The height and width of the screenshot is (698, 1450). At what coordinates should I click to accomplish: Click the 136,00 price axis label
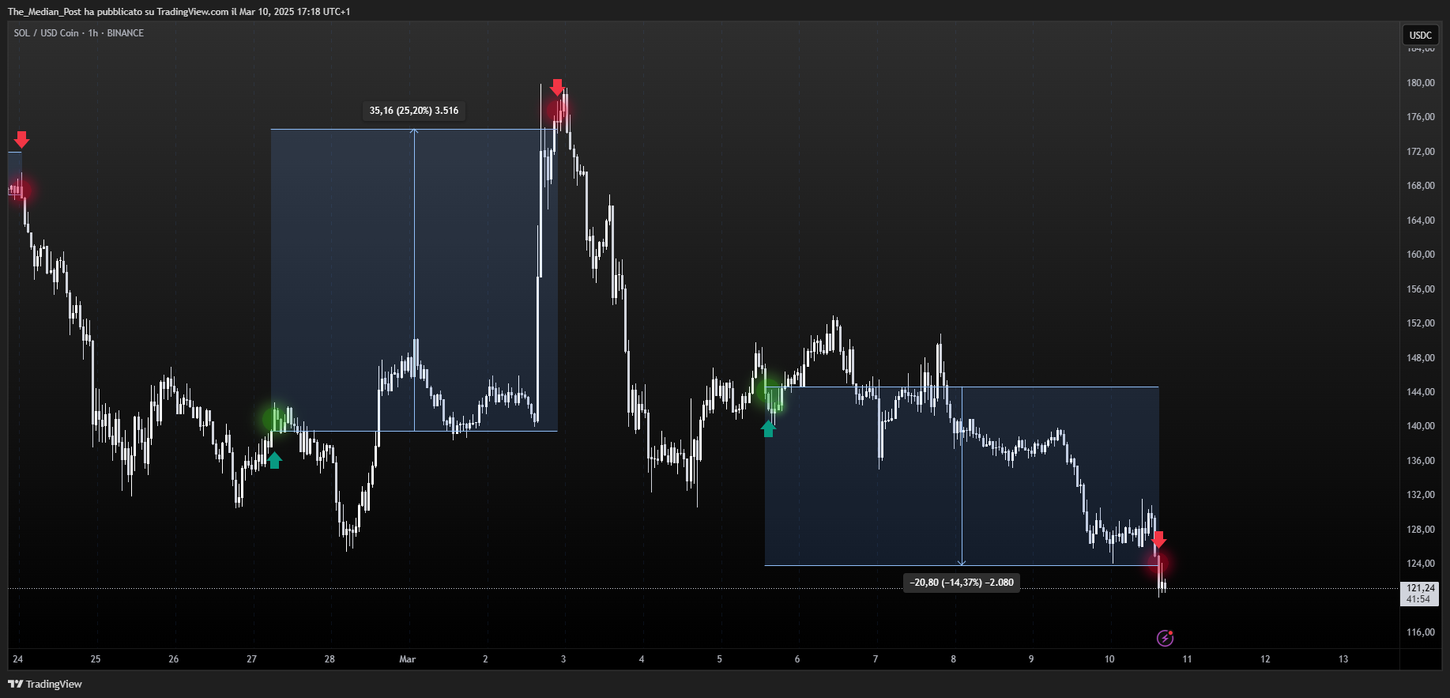pyautogui.click(x=1420, y=461)
